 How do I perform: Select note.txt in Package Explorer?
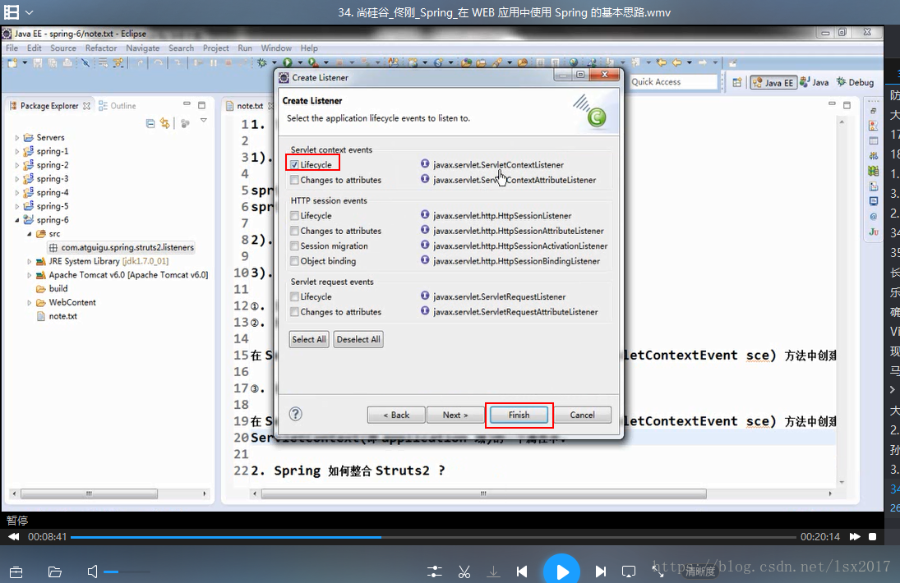(62, 316)
